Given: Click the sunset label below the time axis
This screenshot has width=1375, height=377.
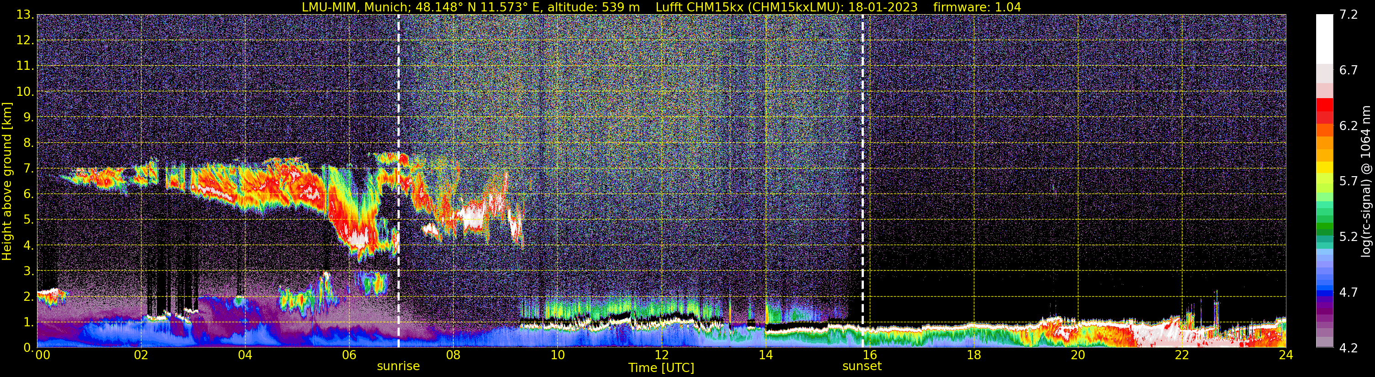Looking at the screenshot, I should click(862, 367).
